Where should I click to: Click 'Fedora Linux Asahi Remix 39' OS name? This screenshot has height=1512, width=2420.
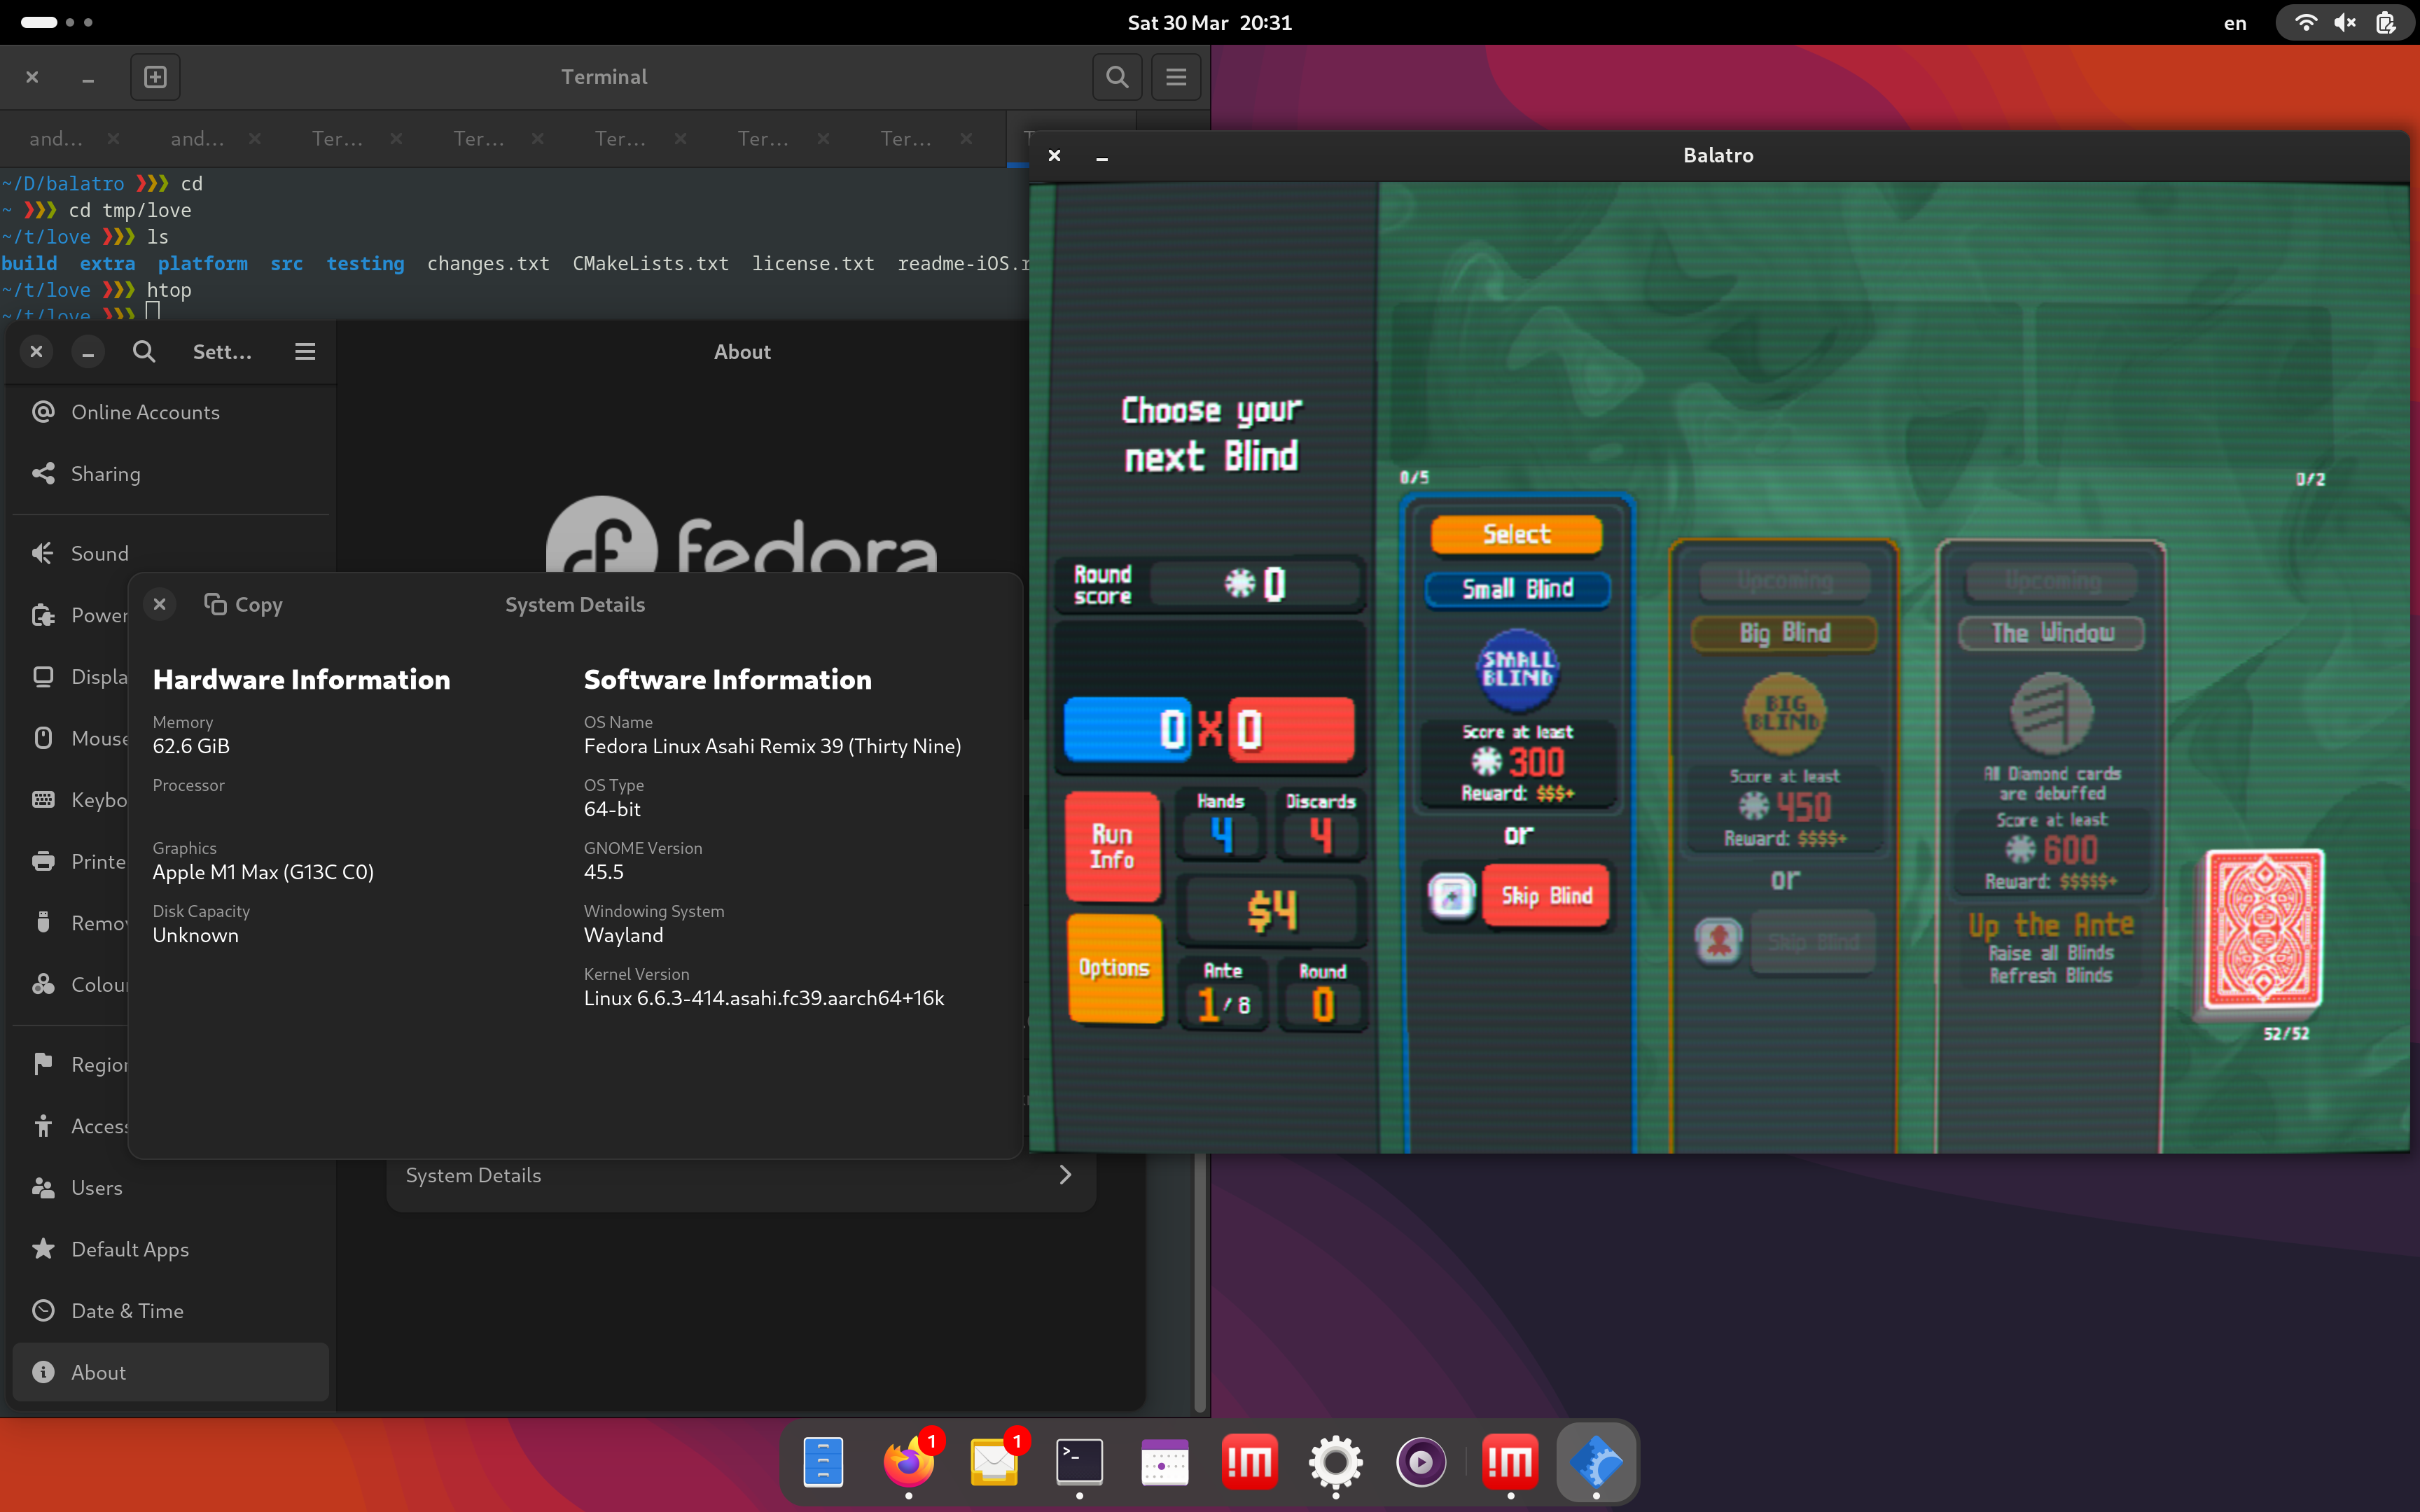[x=772, y=746]
